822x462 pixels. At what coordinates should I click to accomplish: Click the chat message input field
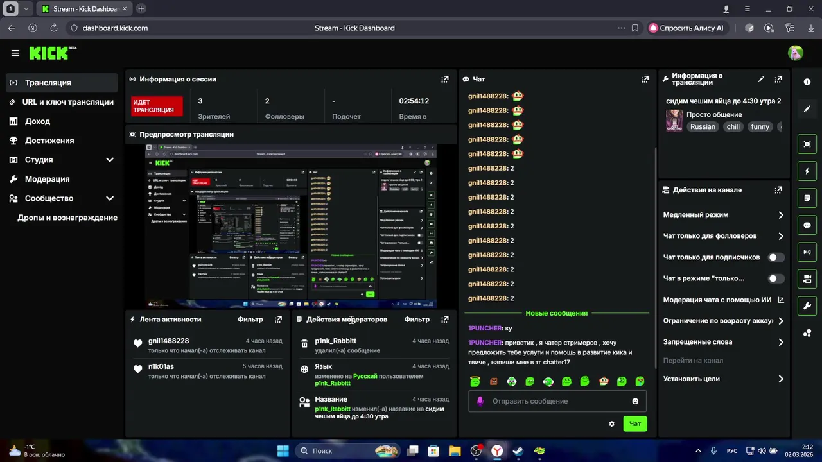[x=557, y=401]
